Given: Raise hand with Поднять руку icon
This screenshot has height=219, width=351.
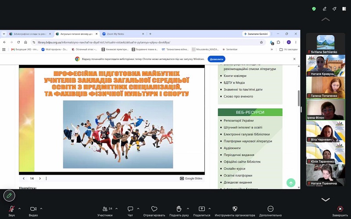Looking at the screenshot, I should (x=179, y=209).
